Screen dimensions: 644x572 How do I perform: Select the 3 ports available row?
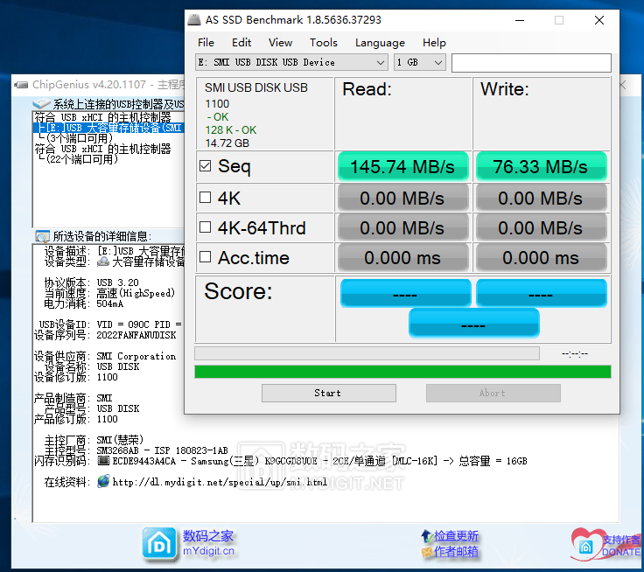click(x=76, y=138)
